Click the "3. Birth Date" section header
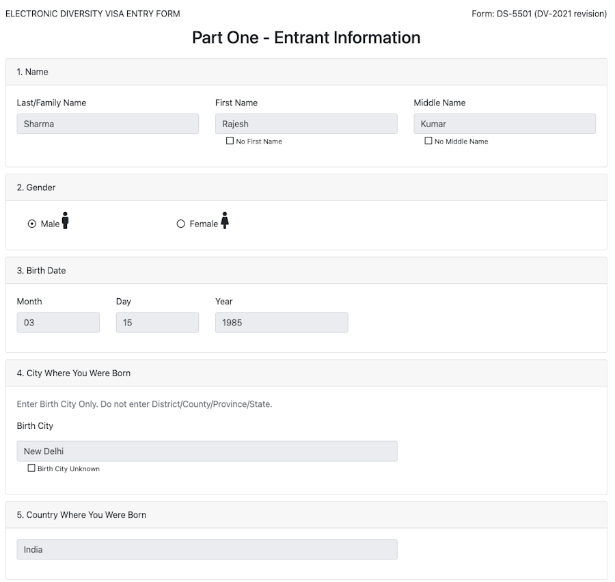Screen dimensions: 615x582 pyautogui.click(x=41, y=271)
